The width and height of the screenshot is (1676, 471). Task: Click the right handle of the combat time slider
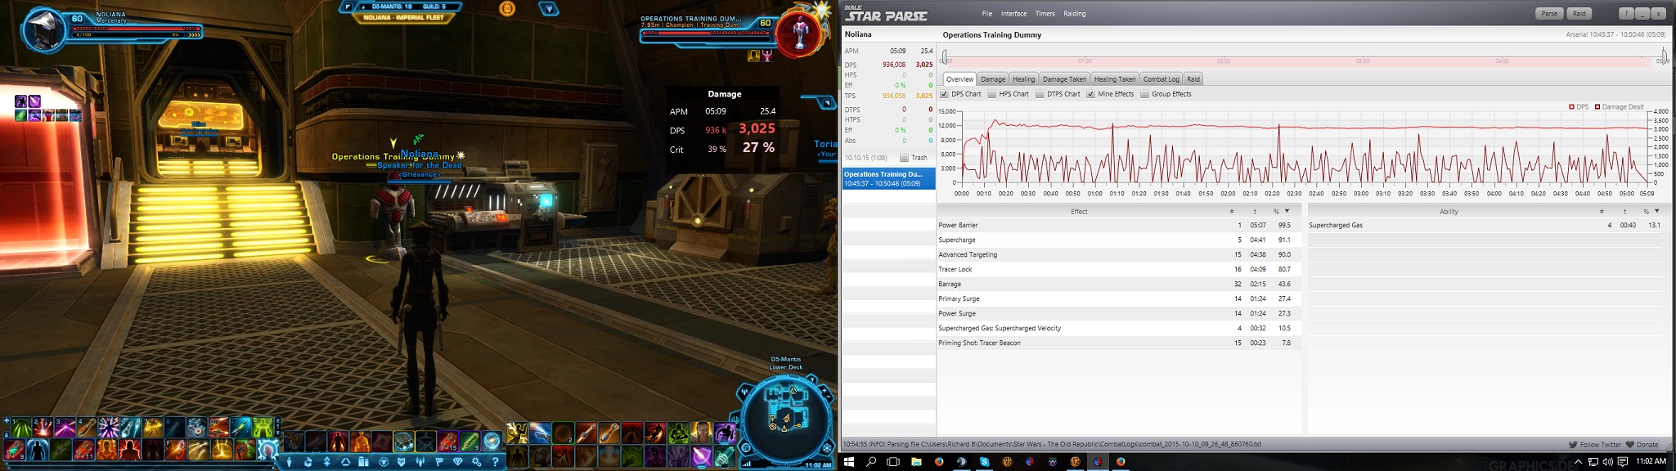[x=1664, y=56]
